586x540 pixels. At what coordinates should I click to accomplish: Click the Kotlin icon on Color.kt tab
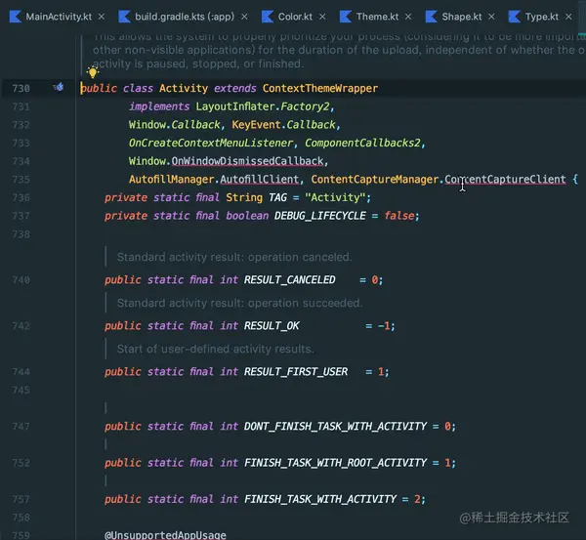click(x=268, y=17)
